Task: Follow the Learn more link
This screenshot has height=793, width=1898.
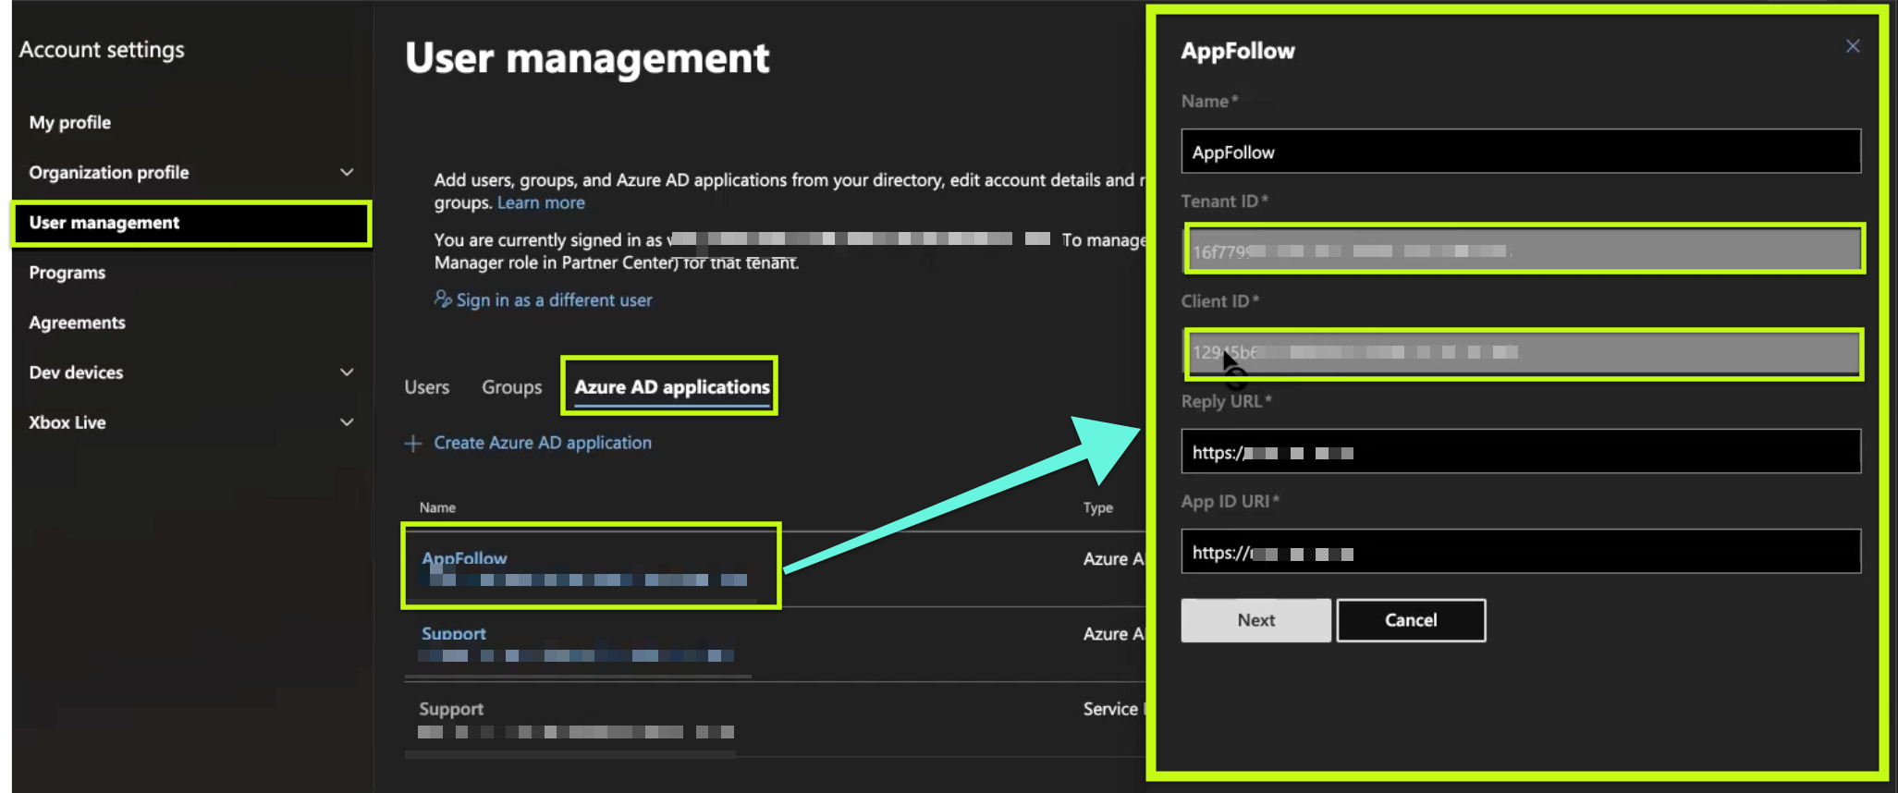Action: point(541,202)
